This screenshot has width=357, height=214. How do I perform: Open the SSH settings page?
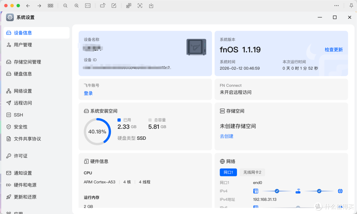[36, 115]
